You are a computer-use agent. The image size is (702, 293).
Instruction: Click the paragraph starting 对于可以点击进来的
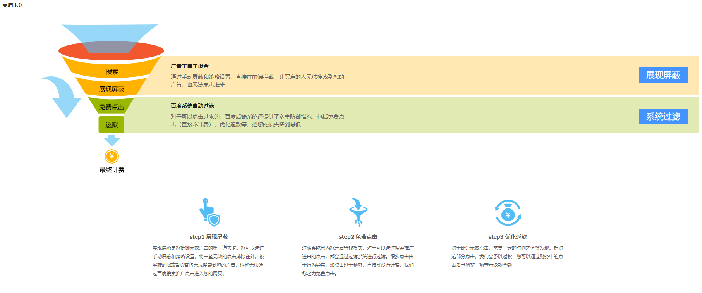click(257, 121)
